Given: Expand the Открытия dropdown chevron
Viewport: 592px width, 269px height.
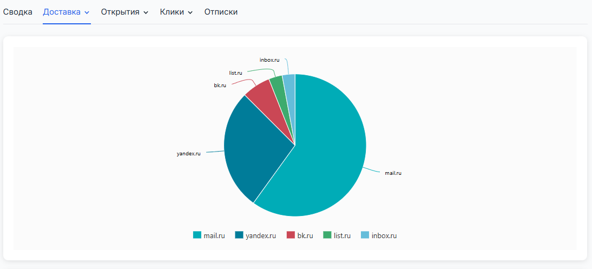Looking at the screenshot, I should 146,12.
